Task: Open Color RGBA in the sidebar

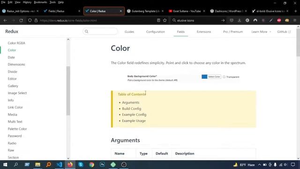Action: pos(16,43)
